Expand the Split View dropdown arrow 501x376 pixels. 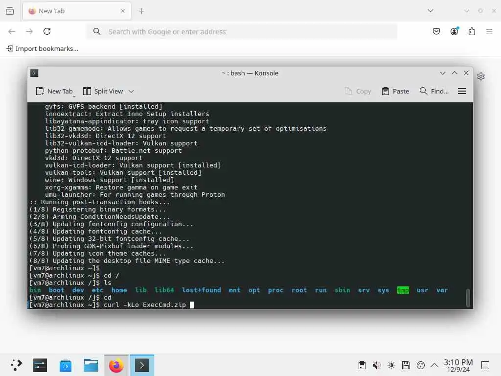131,92
